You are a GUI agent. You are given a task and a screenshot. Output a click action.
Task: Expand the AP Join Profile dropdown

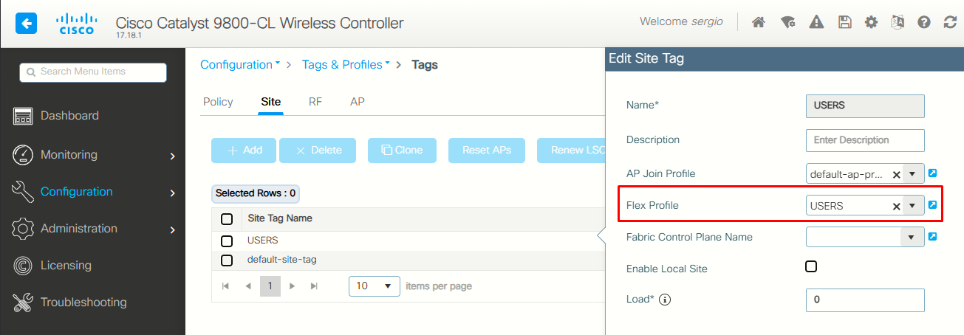coord(912,174)
